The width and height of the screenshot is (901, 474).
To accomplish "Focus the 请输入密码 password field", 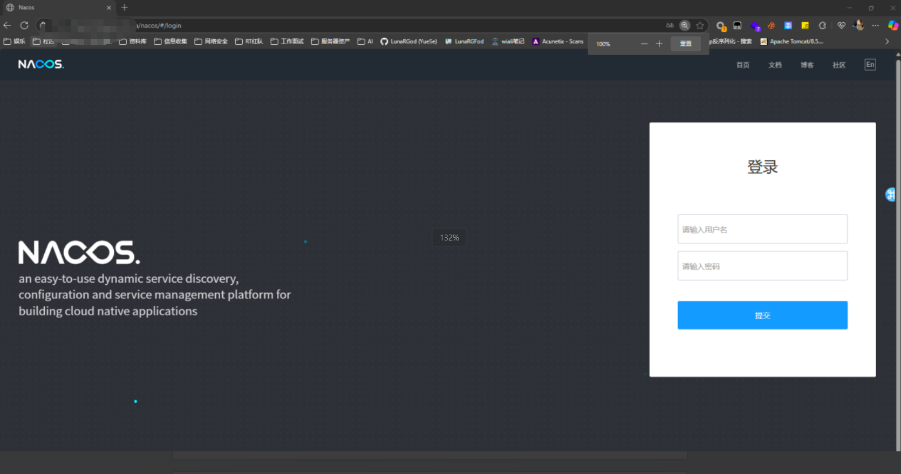I will pyautogui.click(x=762, y=266).
